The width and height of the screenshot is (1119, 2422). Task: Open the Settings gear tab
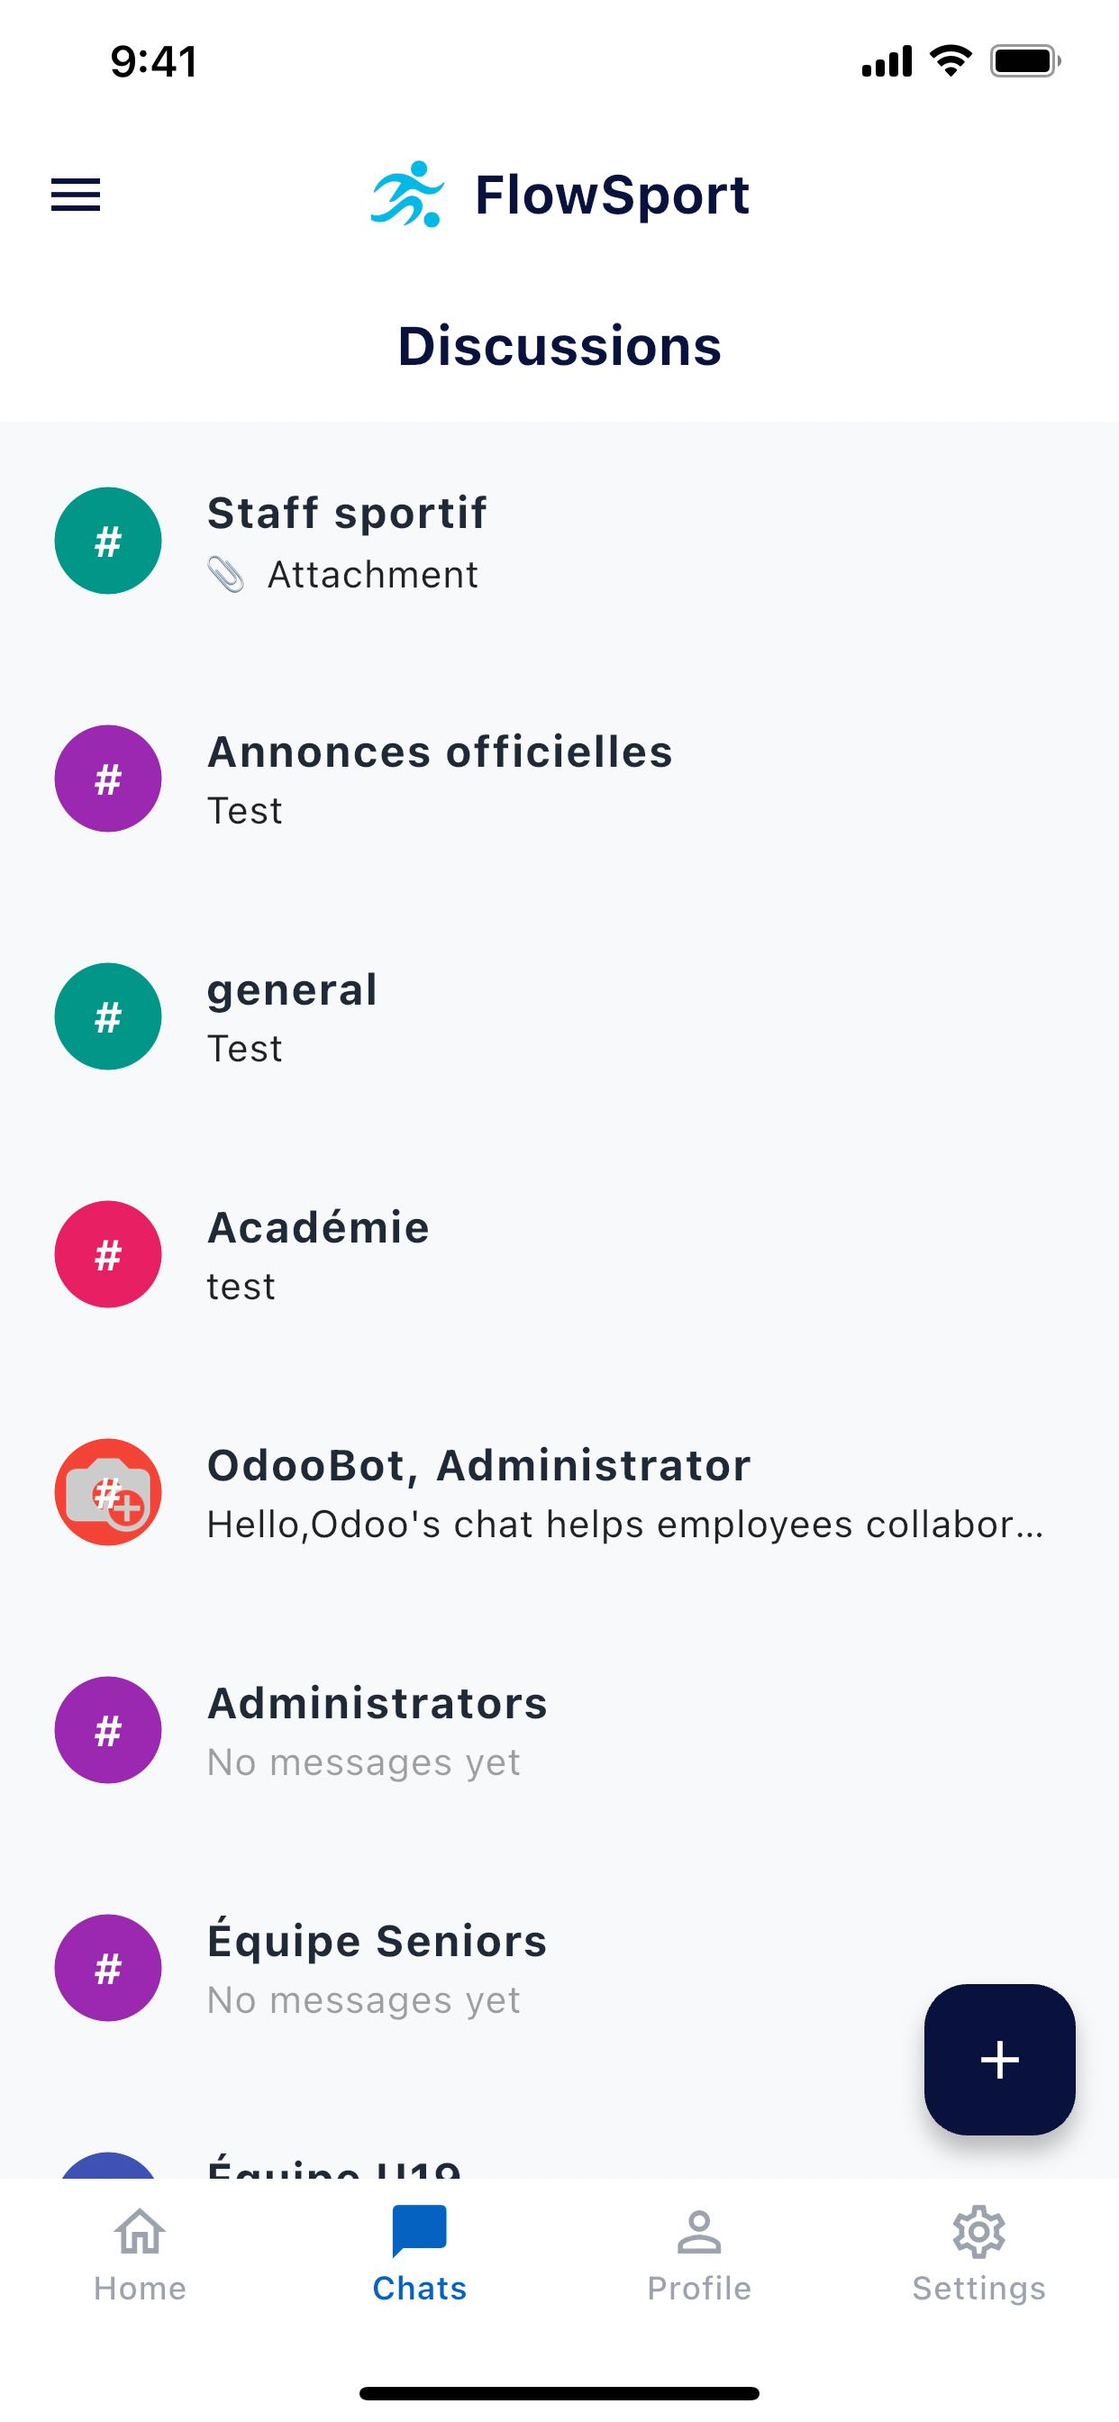coord(978,2254)
